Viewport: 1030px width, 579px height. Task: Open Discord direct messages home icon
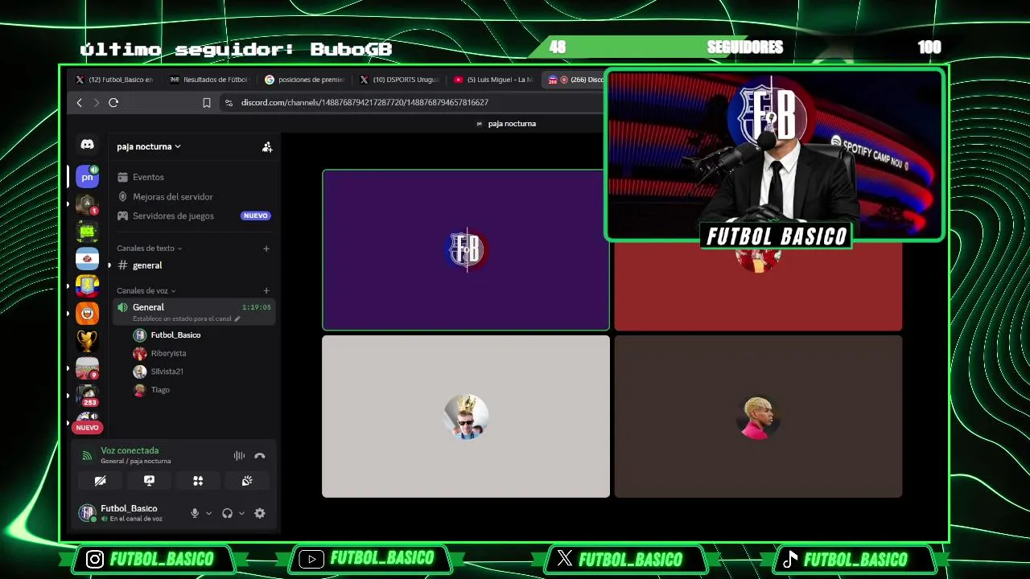point(87,145)
